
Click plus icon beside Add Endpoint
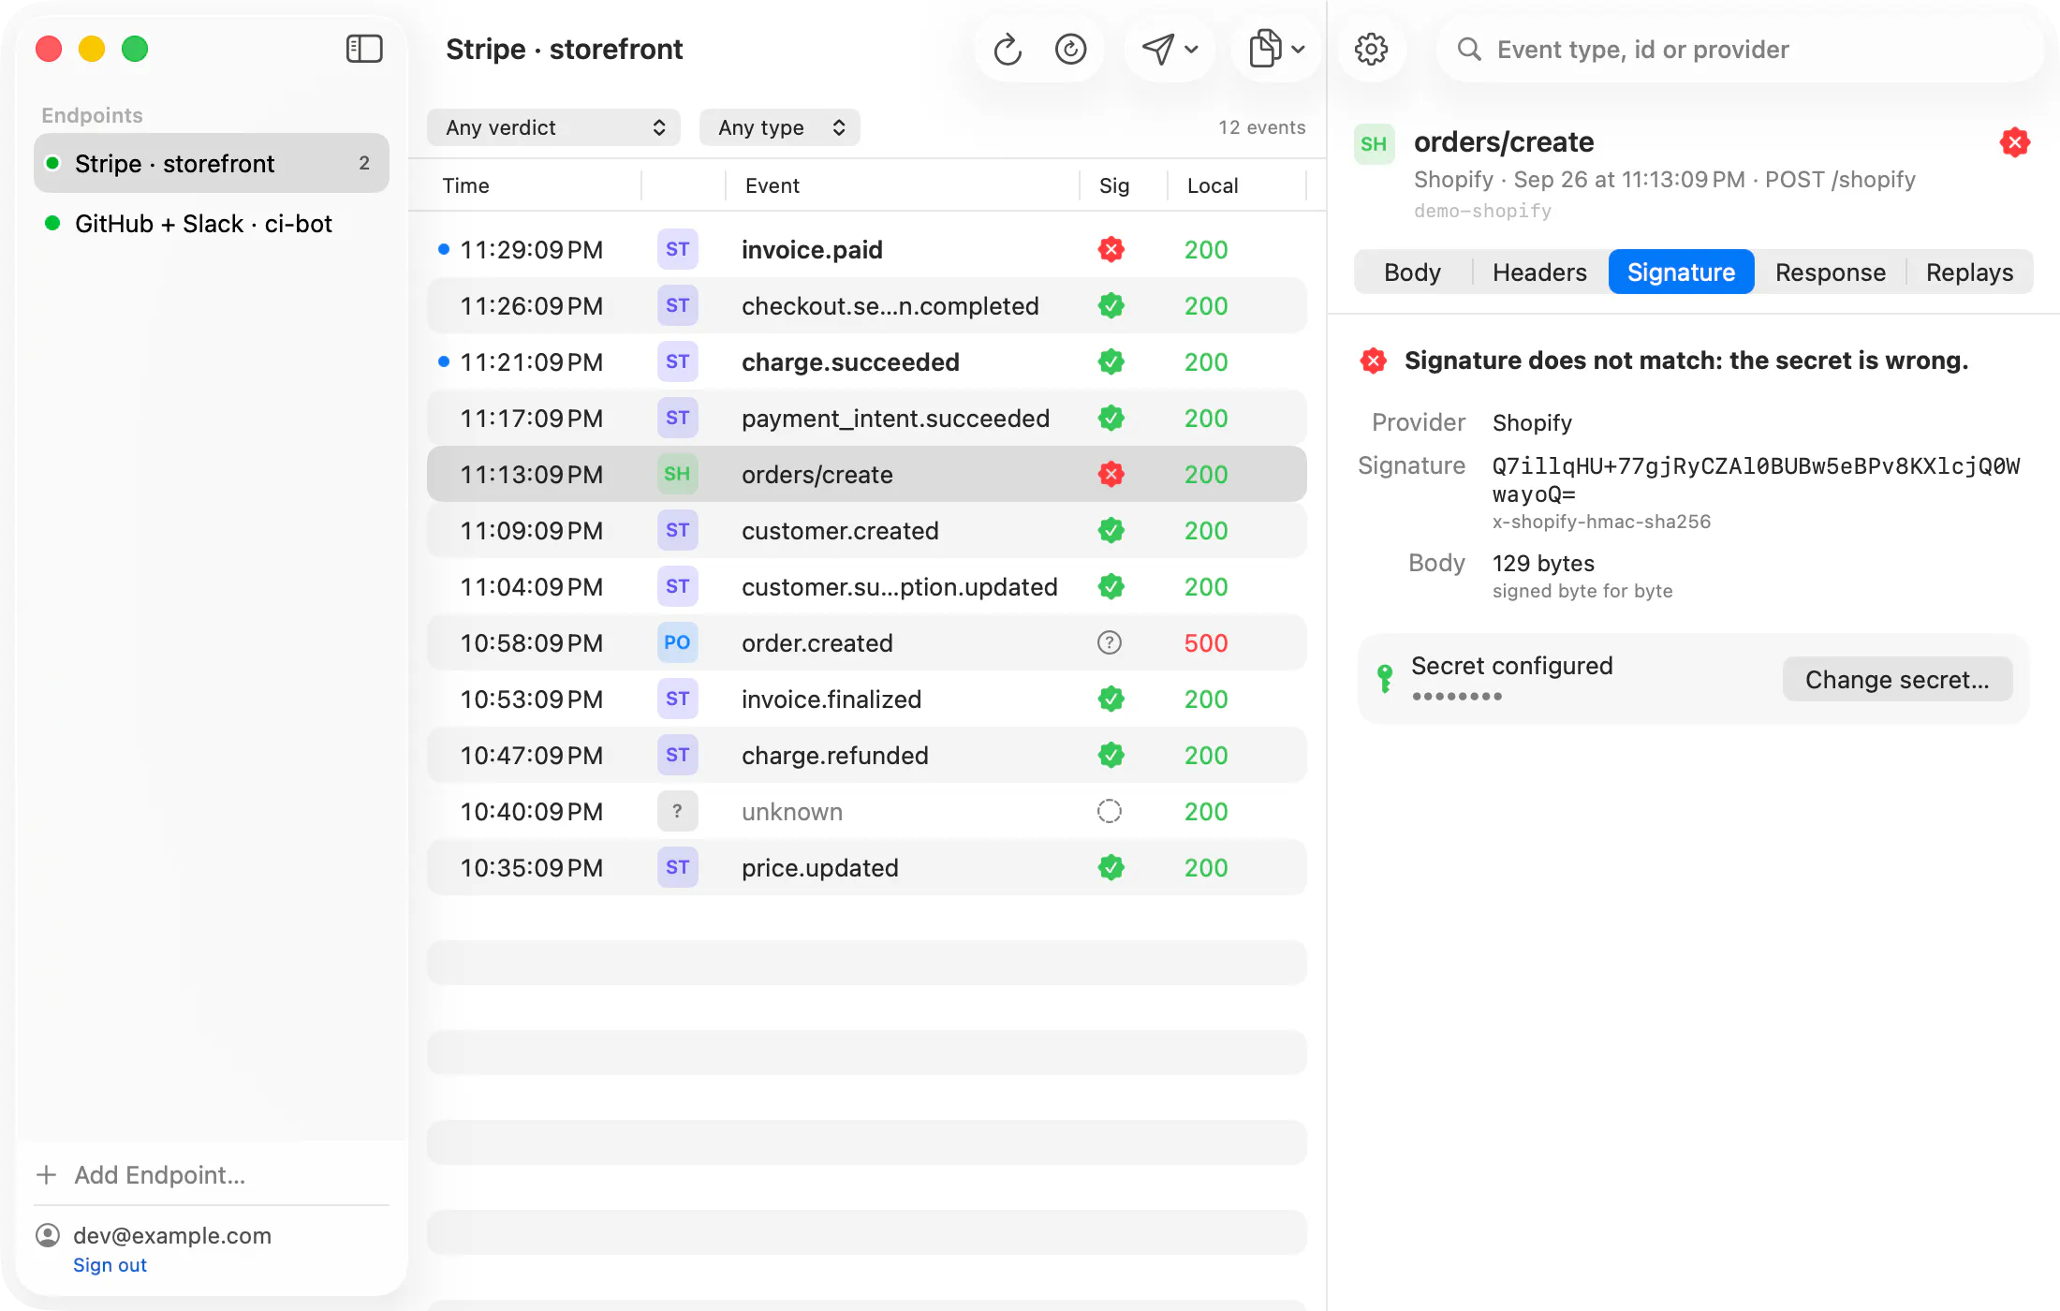[46, 1174]
